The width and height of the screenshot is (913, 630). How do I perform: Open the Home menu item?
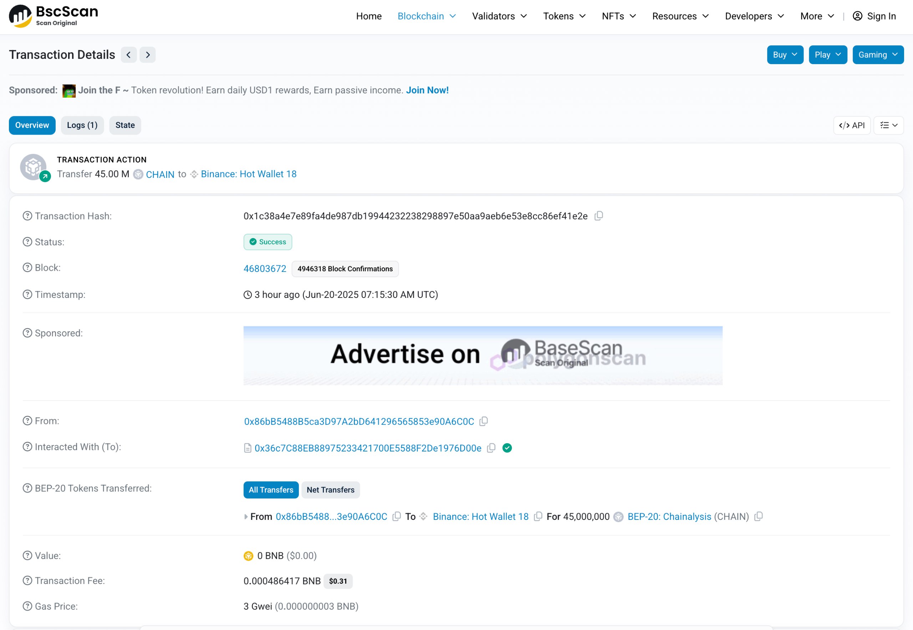369,16
